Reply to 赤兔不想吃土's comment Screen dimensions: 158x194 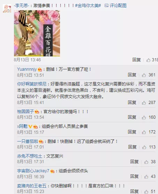(x=135, y=161)
